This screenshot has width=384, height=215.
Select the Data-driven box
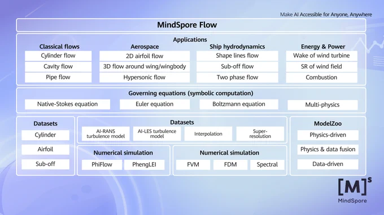[328, 164]
